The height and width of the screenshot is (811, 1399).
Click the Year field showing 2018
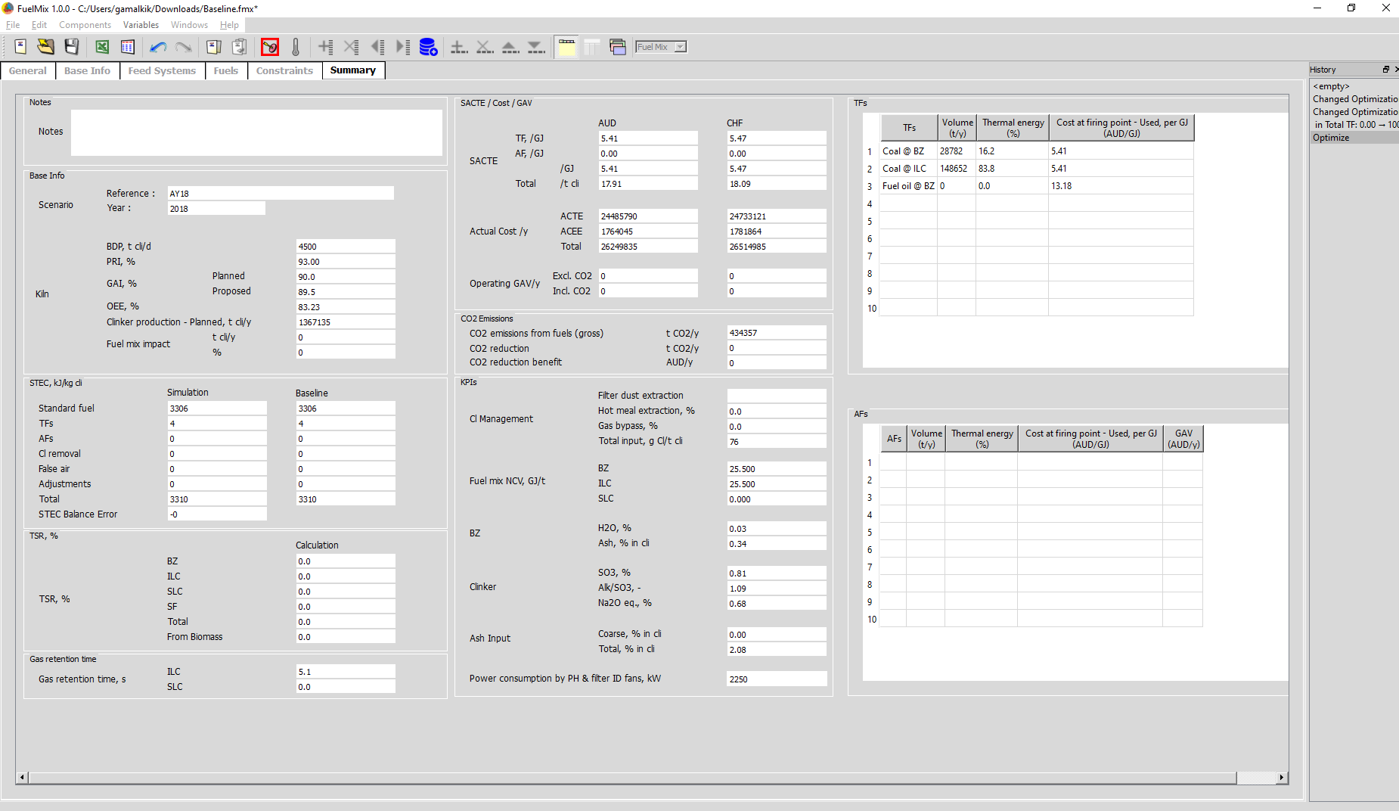[216, 209]
